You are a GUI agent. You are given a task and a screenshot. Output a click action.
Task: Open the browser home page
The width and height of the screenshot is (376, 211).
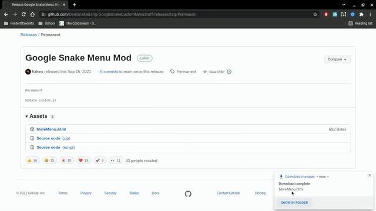point(32,14)
